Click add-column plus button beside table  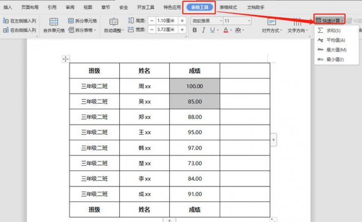coord(273,140)
